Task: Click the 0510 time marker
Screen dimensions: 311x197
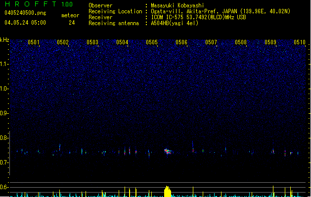Action: click(300, 42)
